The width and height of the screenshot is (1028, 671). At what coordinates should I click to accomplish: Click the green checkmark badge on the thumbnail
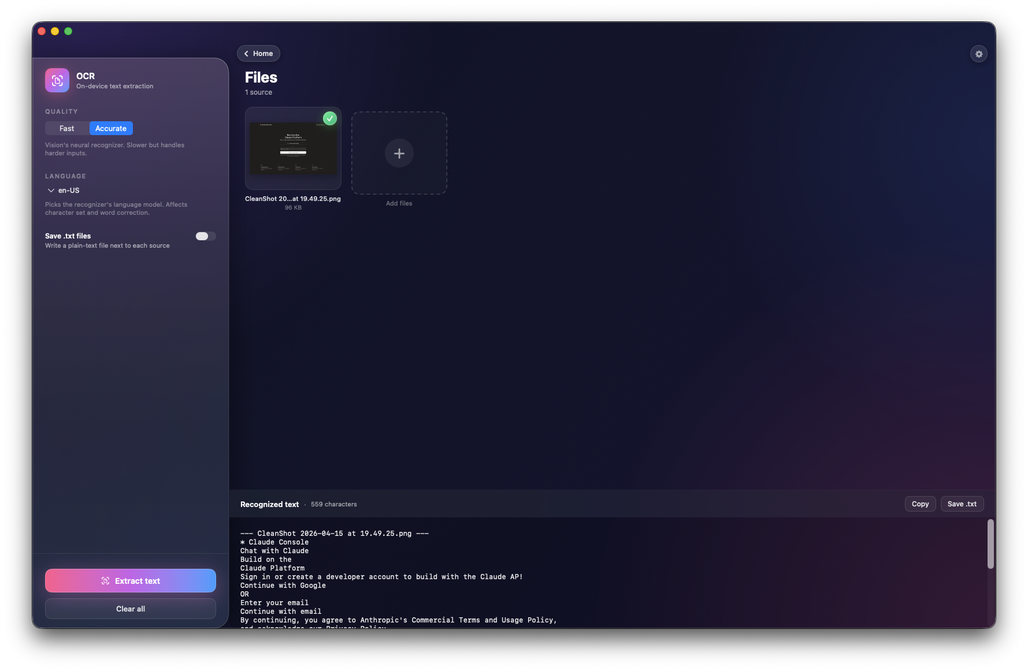point(330,118)
